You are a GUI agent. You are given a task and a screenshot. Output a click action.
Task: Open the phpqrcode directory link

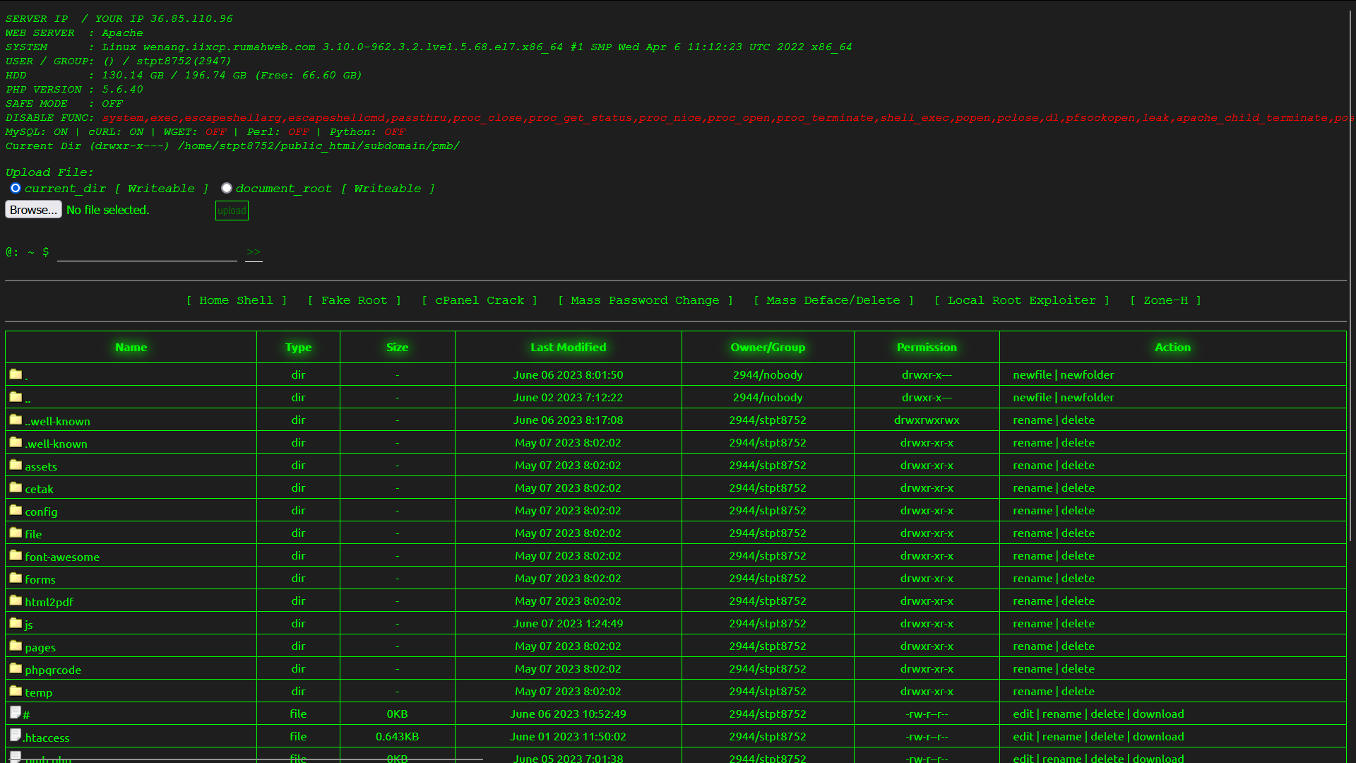[x=53, y=670]
